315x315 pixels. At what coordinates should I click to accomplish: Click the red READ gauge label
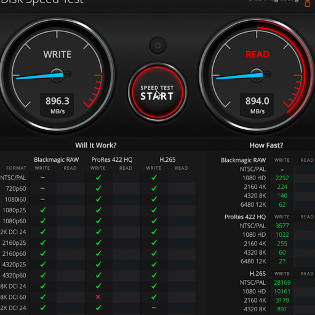pyautogui.click(x=257, y=54)
